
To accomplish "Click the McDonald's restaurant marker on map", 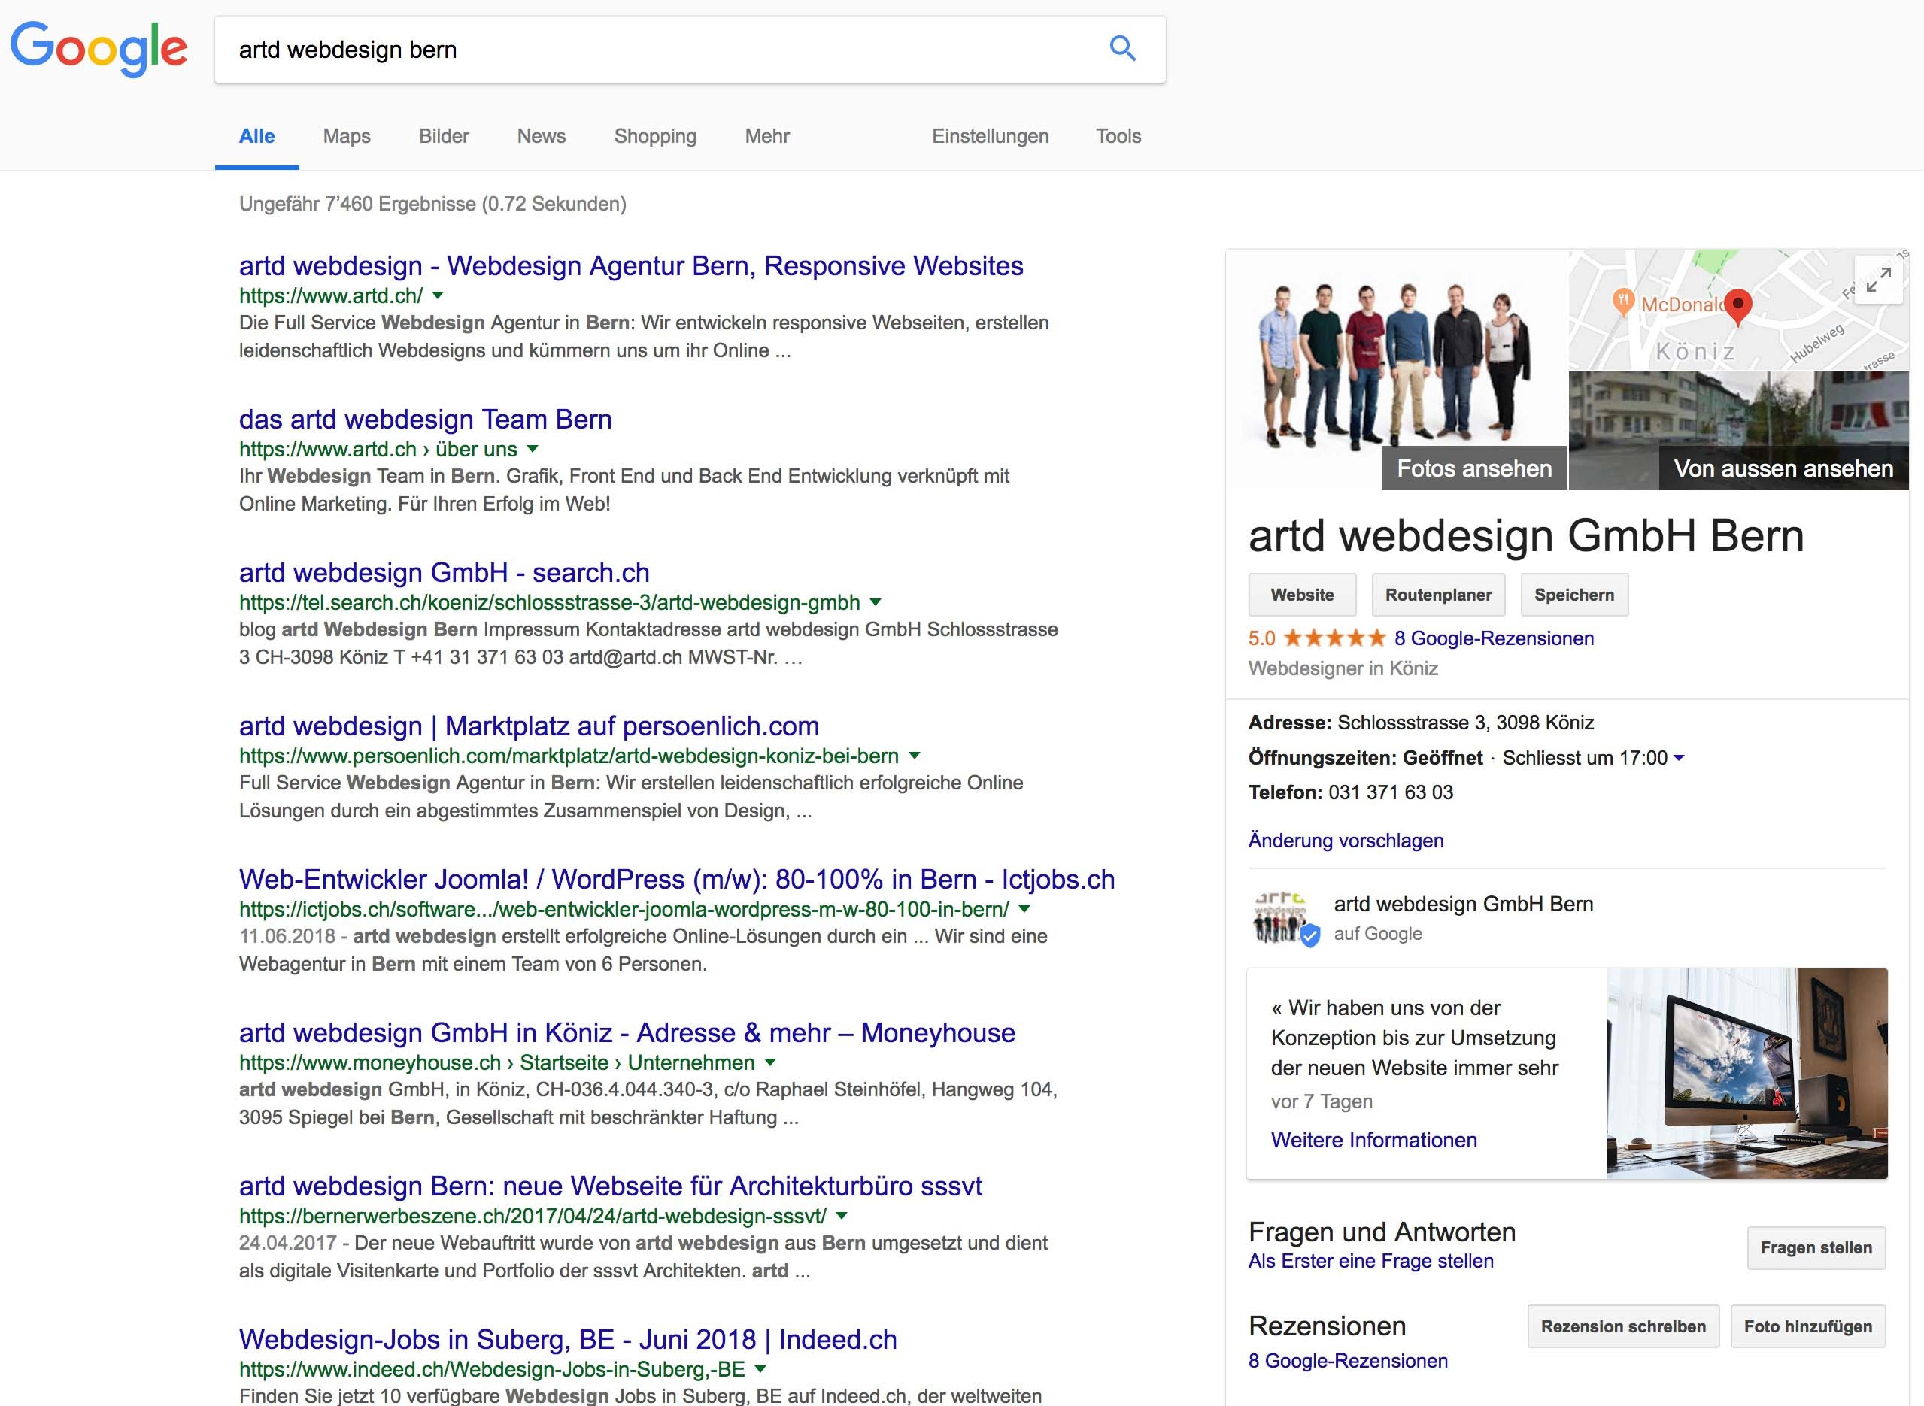I will tap(1622, 302).
